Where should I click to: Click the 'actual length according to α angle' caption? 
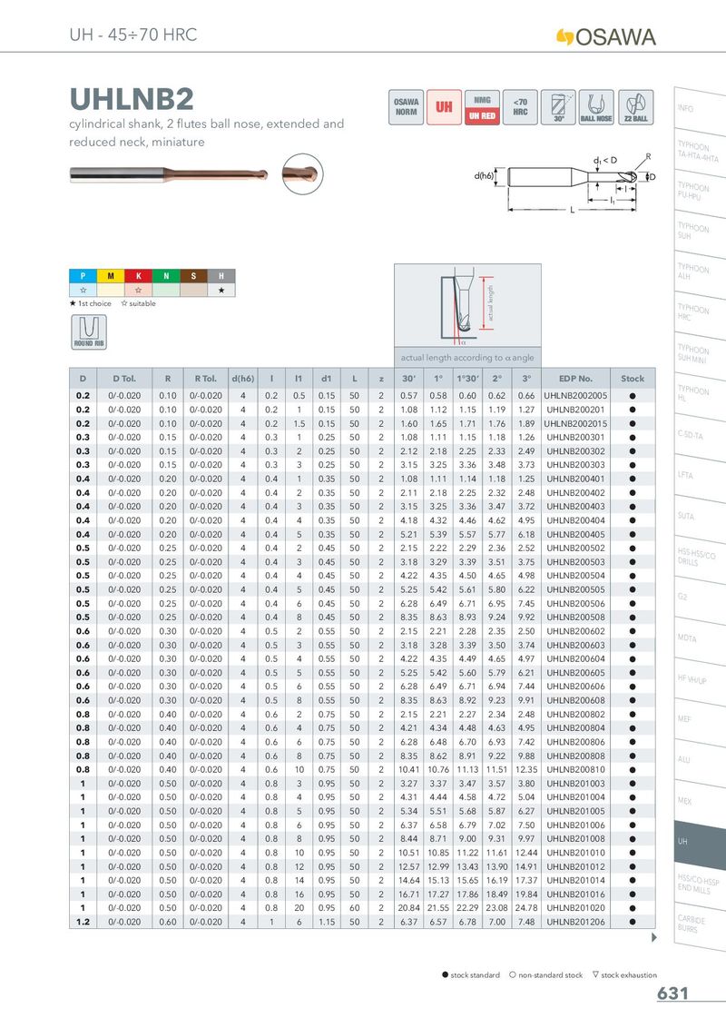coord(467,357)
